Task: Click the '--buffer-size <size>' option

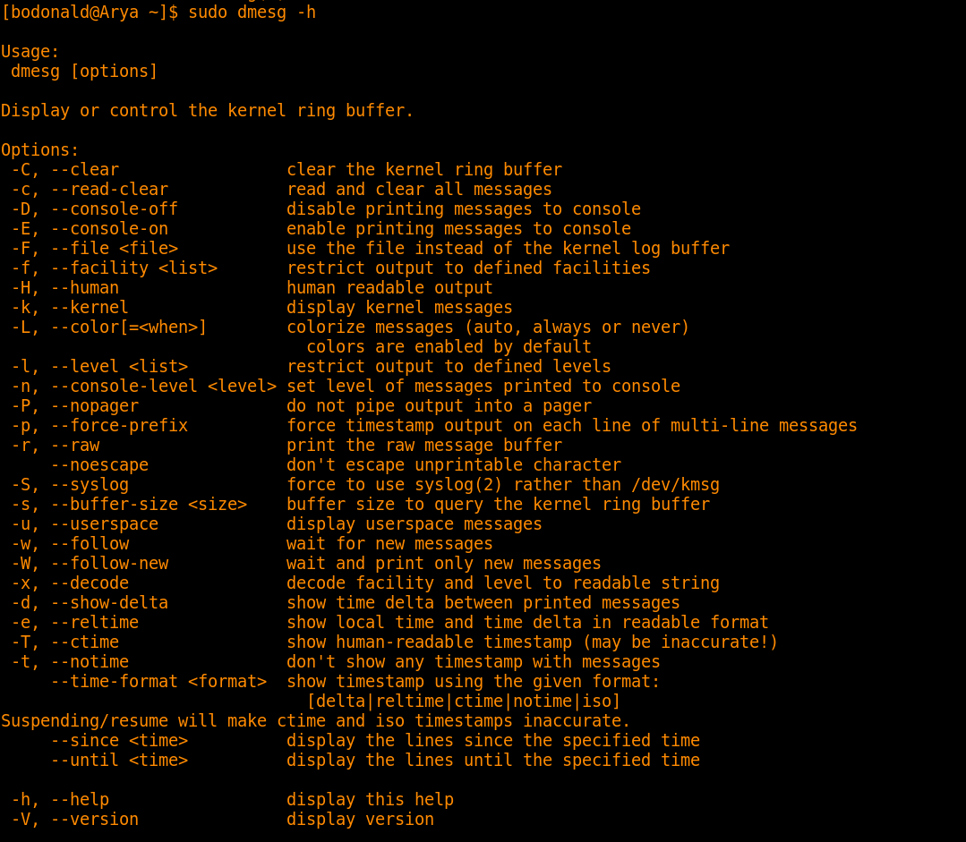Action: [150, 505]
